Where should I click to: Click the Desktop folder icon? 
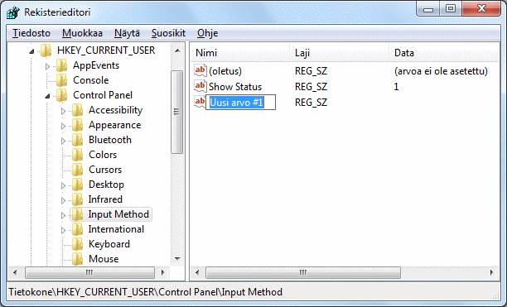coord(77,185)
